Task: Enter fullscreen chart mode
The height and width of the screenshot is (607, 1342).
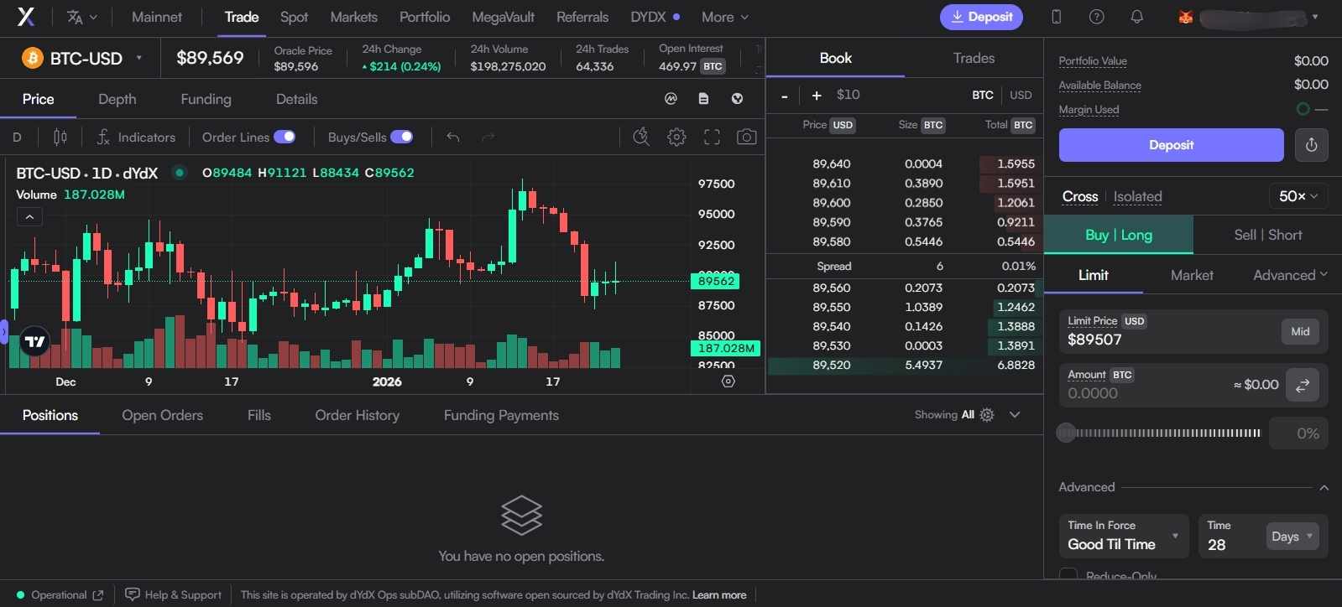Action: (x=712, y=137)
